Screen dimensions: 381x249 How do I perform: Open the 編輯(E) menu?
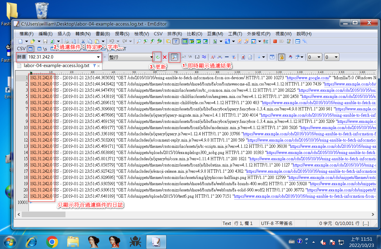[x=46, y=34]
